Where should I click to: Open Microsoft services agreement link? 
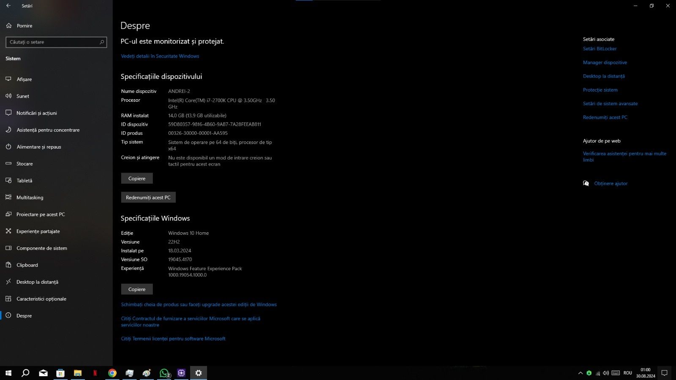pyautogui.click(x=191, y=322)
